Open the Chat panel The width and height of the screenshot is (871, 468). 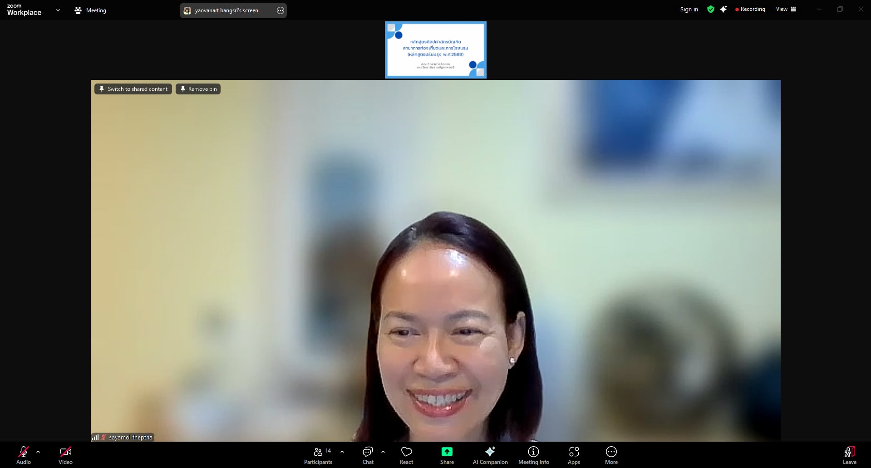(x=368, y=455)
